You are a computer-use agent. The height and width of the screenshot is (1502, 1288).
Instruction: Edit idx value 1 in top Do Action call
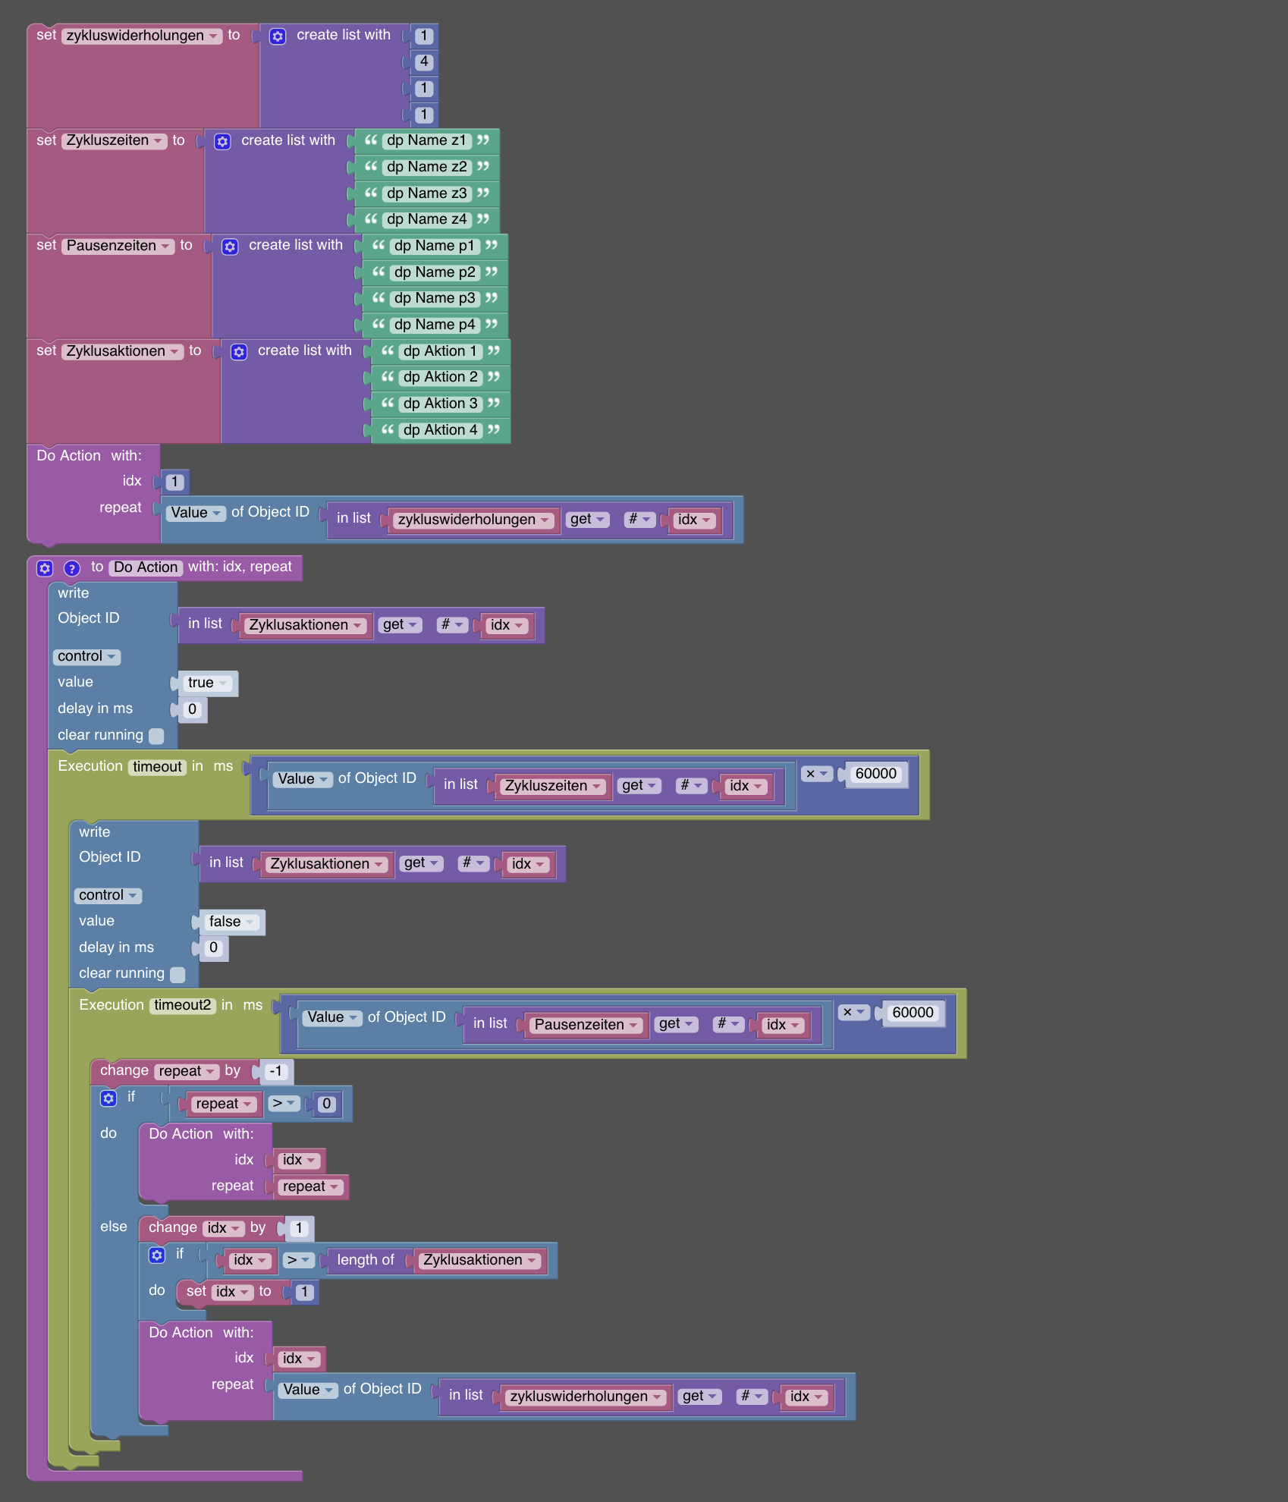(x=174, y=482)
